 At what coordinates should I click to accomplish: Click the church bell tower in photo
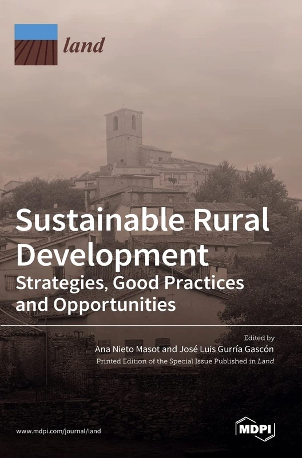[124, 136]
